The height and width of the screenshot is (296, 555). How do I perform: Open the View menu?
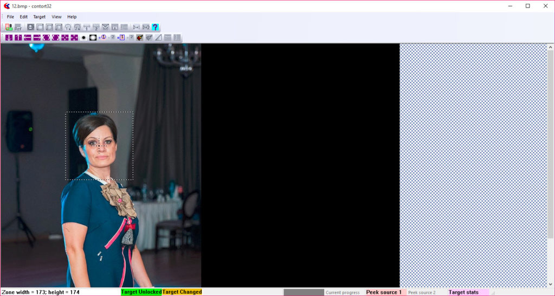(56, 17)
